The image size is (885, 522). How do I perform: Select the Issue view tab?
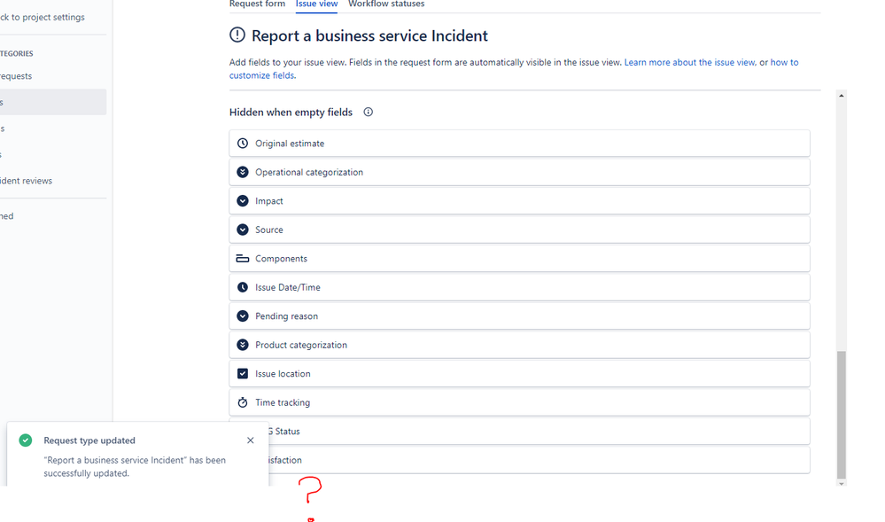coord(316,4)
